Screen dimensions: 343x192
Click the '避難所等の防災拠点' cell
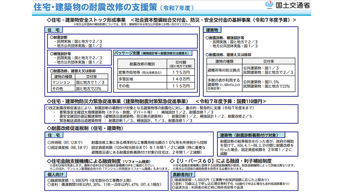tap(224, 70)
